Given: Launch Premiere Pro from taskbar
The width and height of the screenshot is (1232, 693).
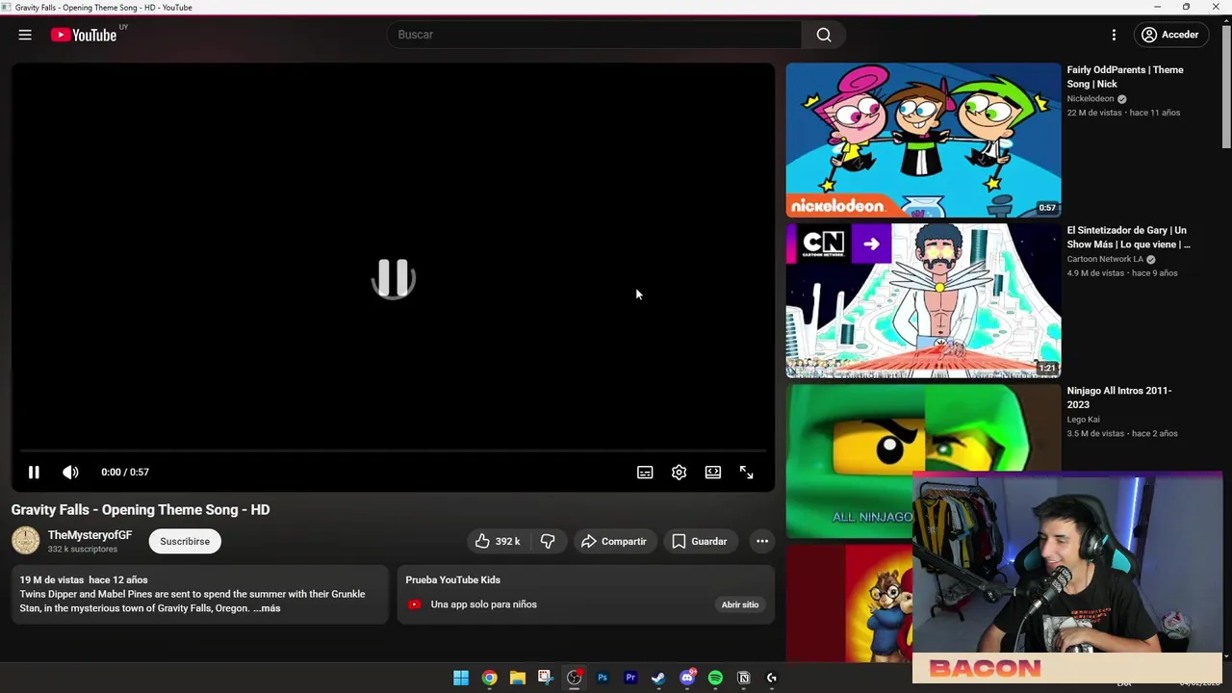Looking at the screenshot, I should coord(630,678).
